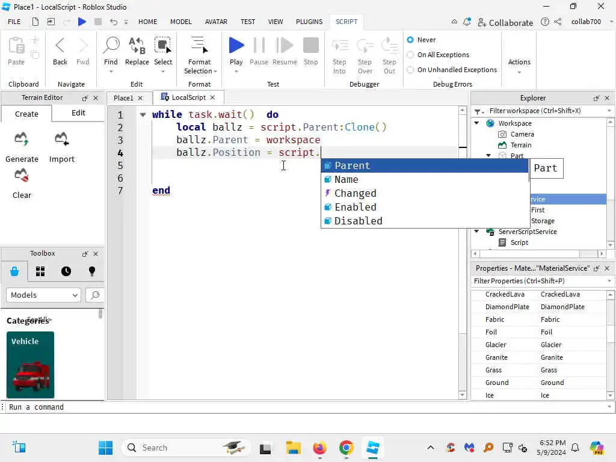Image resolution: width=616 pixels, height=462 pixels.
Task: Select Camera in Explorer
Action: click(x=522, y=134)
